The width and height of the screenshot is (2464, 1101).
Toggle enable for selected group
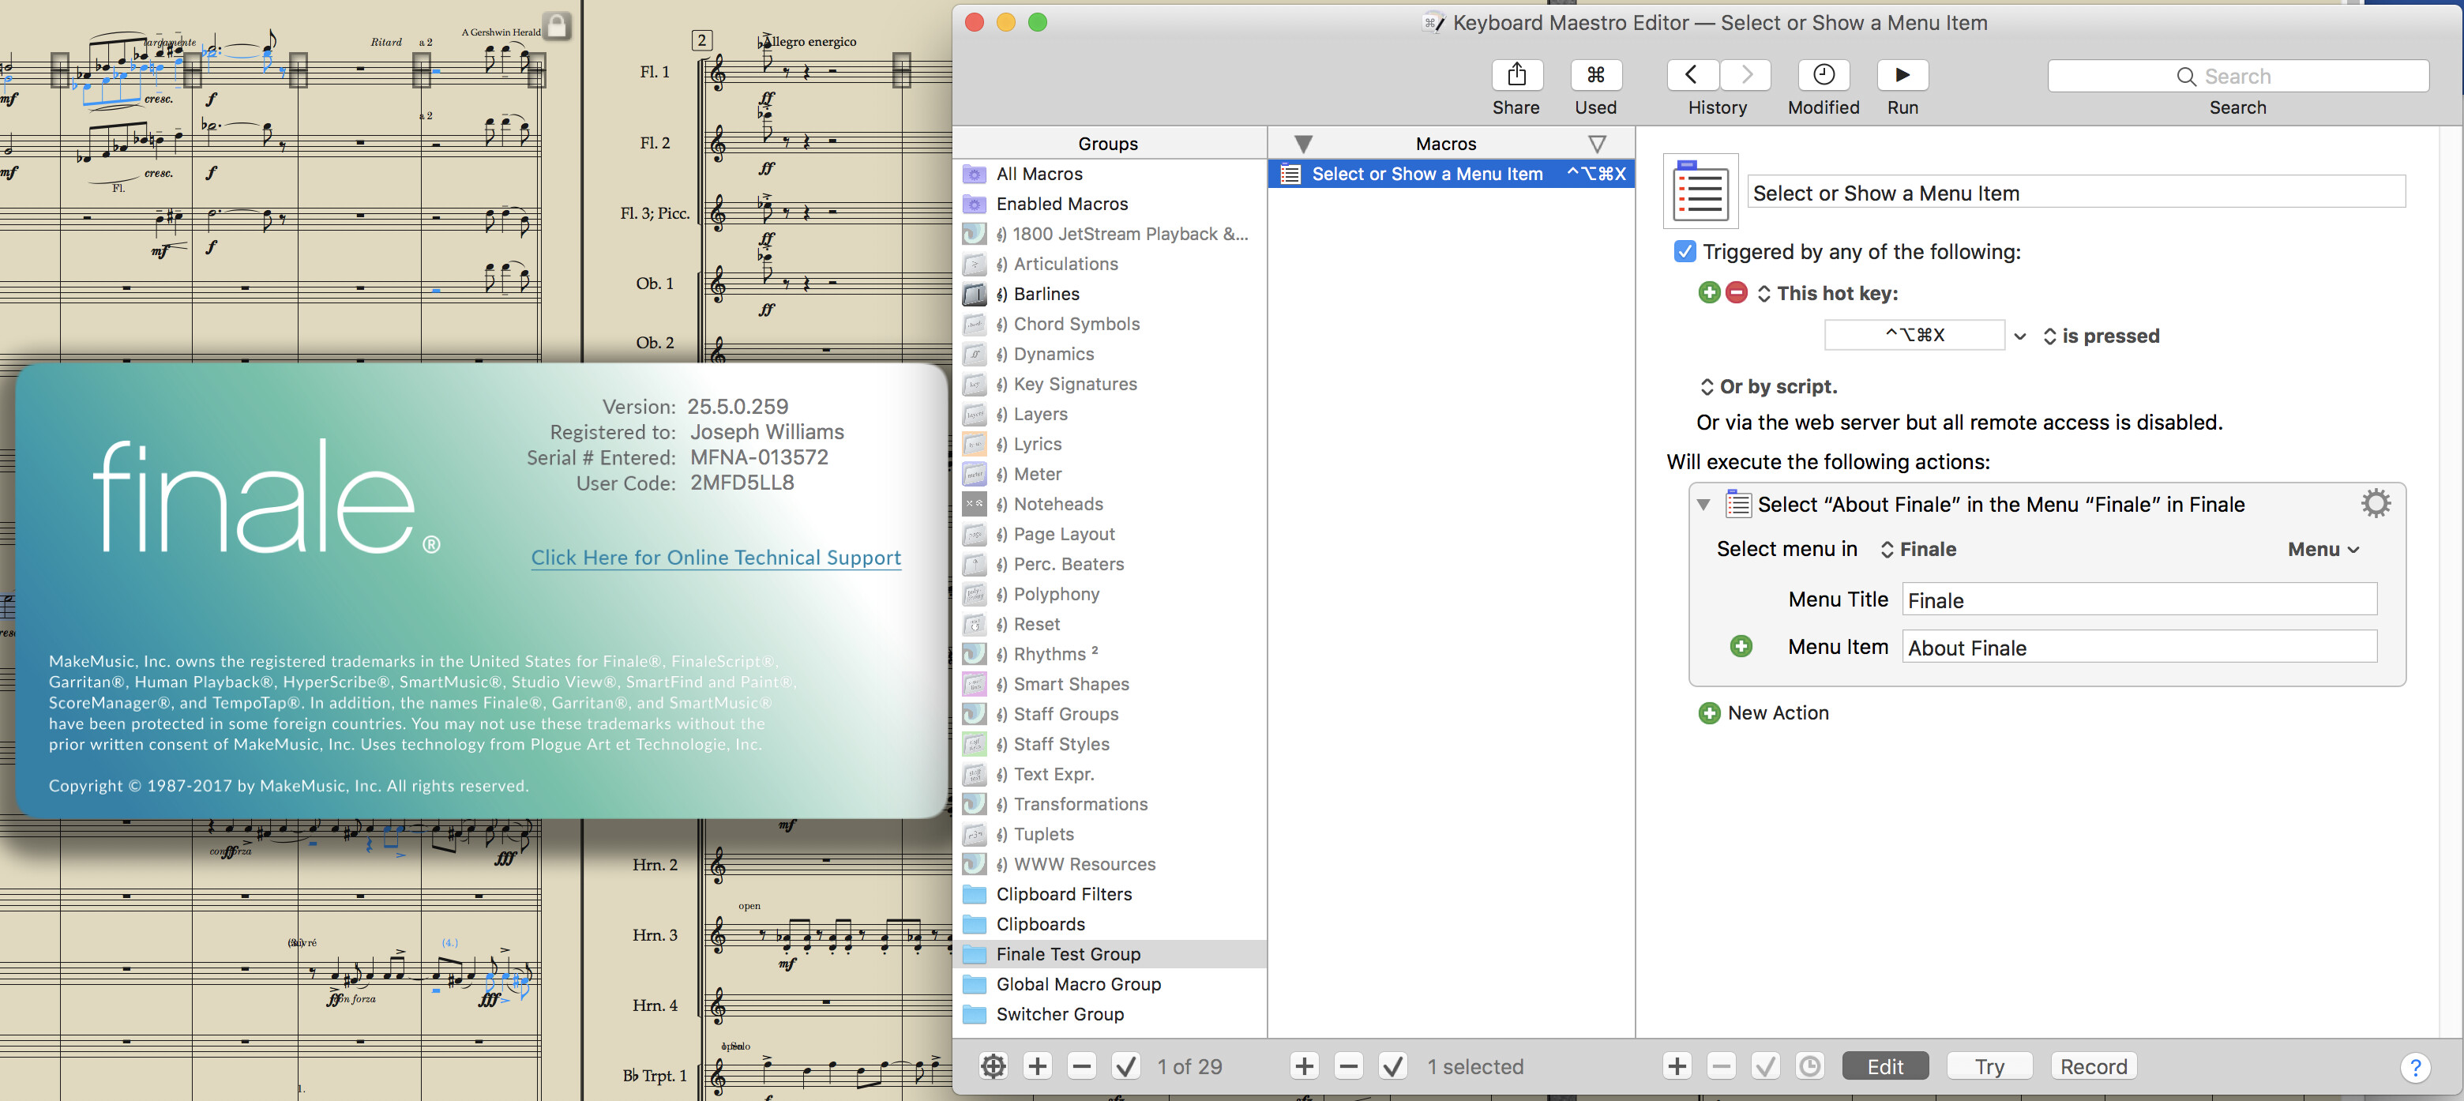[x=1126, y=1065]
